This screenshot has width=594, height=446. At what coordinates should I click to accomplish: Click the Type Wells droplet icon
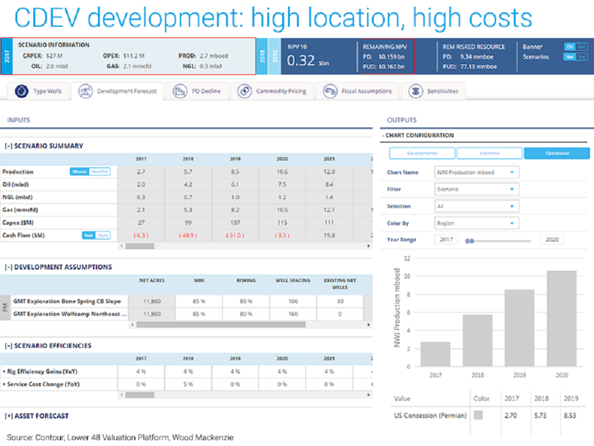22,91
